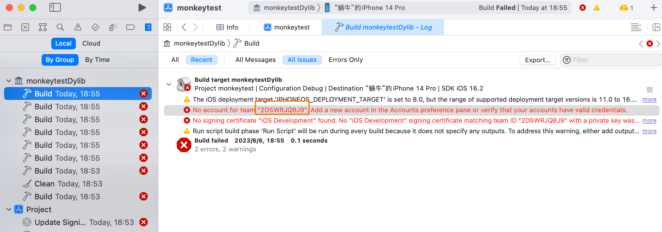Image resolution: width=662 pixels, height=232 pixels.
Task: Filter log to Errors Only
Action: tap(346, 60)
